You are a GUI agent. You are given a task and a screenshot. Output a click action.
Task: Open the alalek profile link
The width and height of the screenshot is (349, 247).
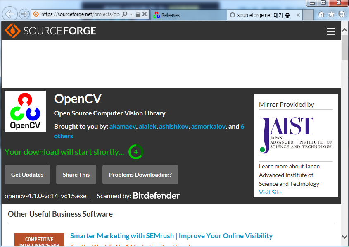(x=147, y=127)
